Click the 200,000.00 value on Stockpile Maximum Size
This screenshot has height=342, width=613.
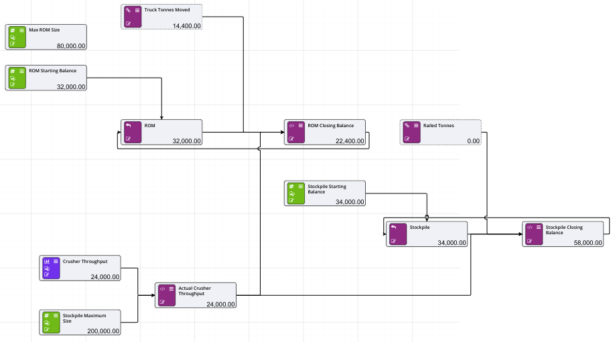click(103, 331)
